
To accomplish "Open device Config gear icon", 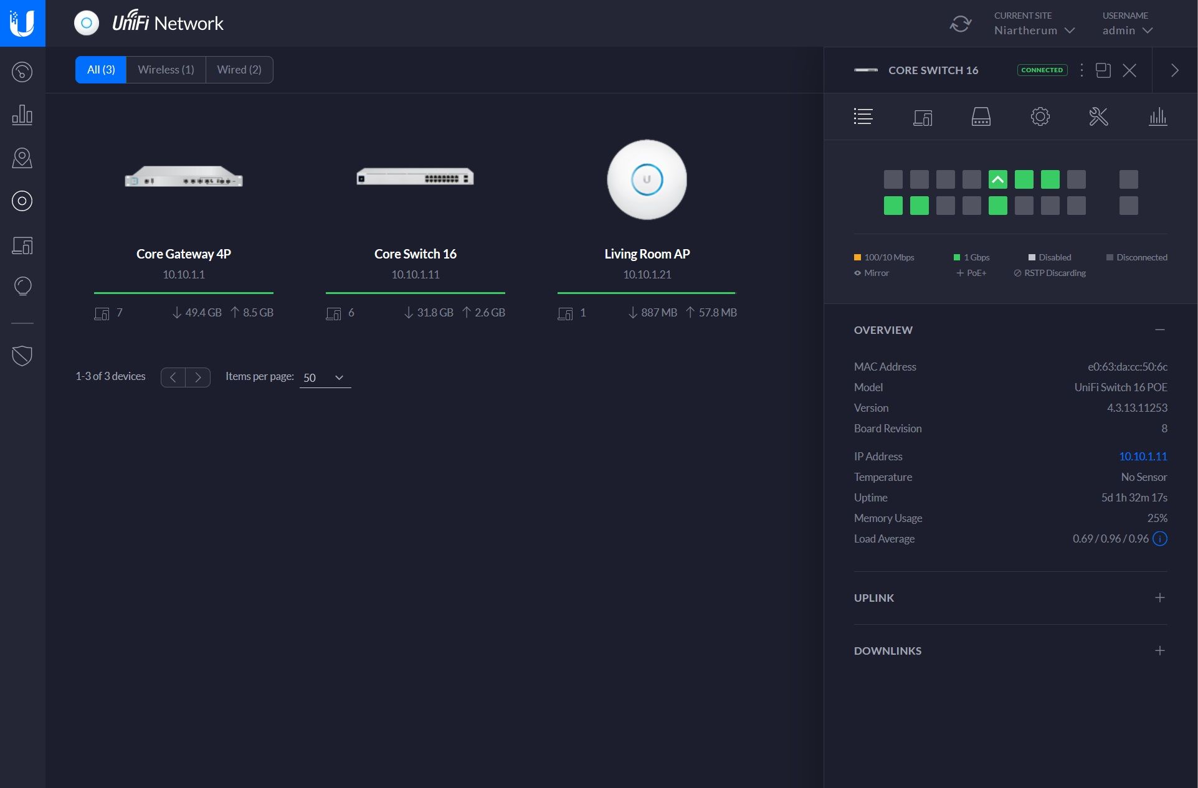I will tap(1040, 116).
